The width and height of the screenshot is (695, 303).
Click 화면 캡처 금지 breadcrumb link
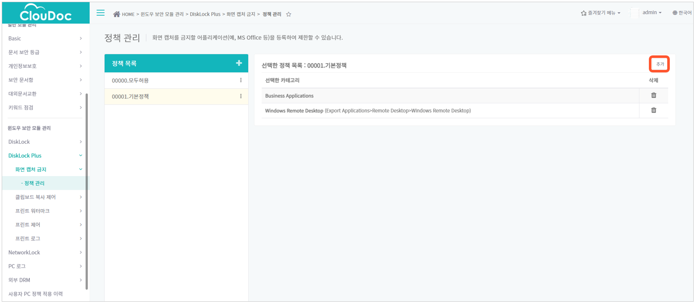pos(241,14)
